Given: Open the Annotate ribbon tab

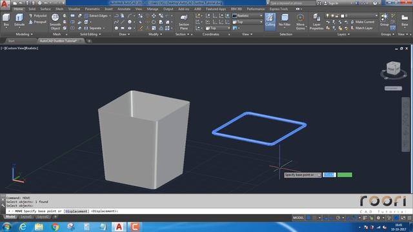Looking at the screenshot, I should pyautogui.click(x=124, y=9).
